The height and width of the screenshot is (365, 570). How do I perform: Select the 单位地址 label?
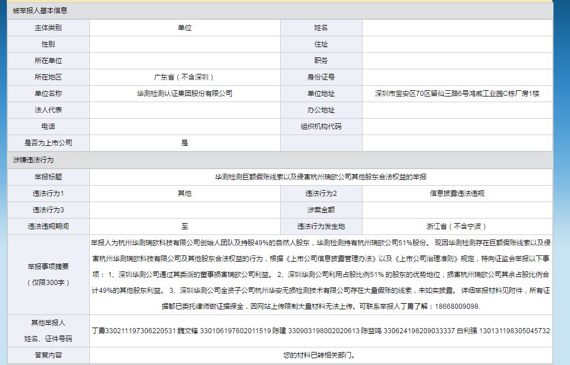pyautogui.click(x=321, y=93)
